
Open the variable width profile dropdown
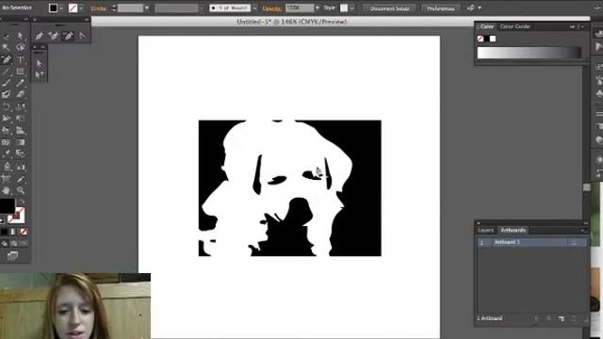[202, 8]
